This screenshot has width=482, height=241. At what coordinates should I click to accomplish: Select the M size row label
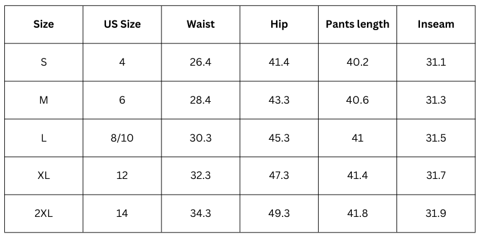(x=43, y=100)
